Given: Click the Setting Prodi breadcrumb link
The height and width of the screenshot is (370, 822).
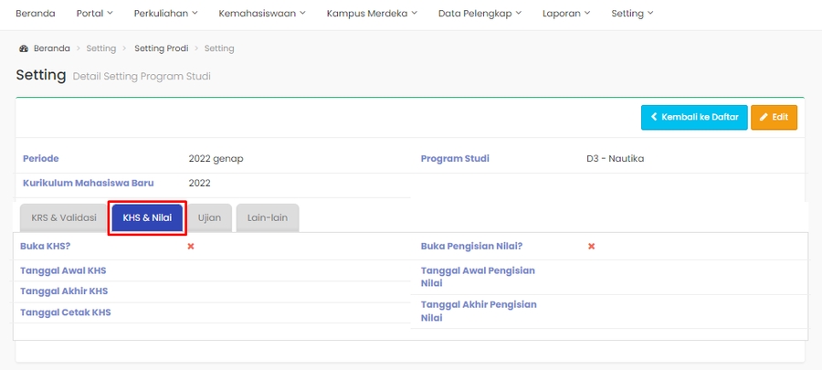Looking at the screenshot, I should coord(161,48).
